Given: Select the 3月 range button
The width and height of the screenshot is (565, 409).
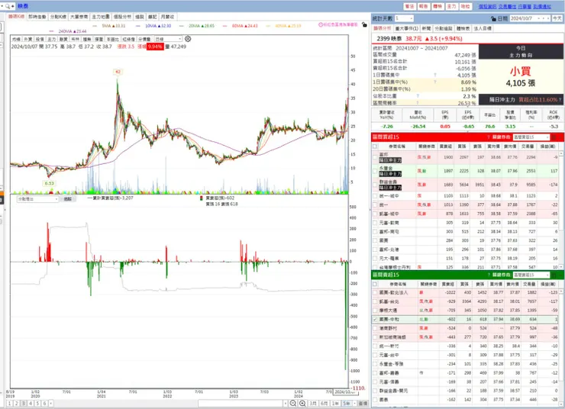Looking at the screenshot, I should tap(313, 404).
